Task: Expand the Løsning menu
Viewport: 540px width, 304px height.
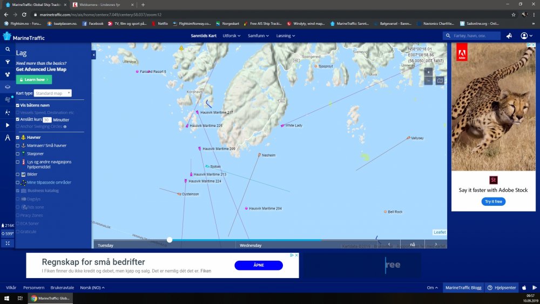Action: 286,36
